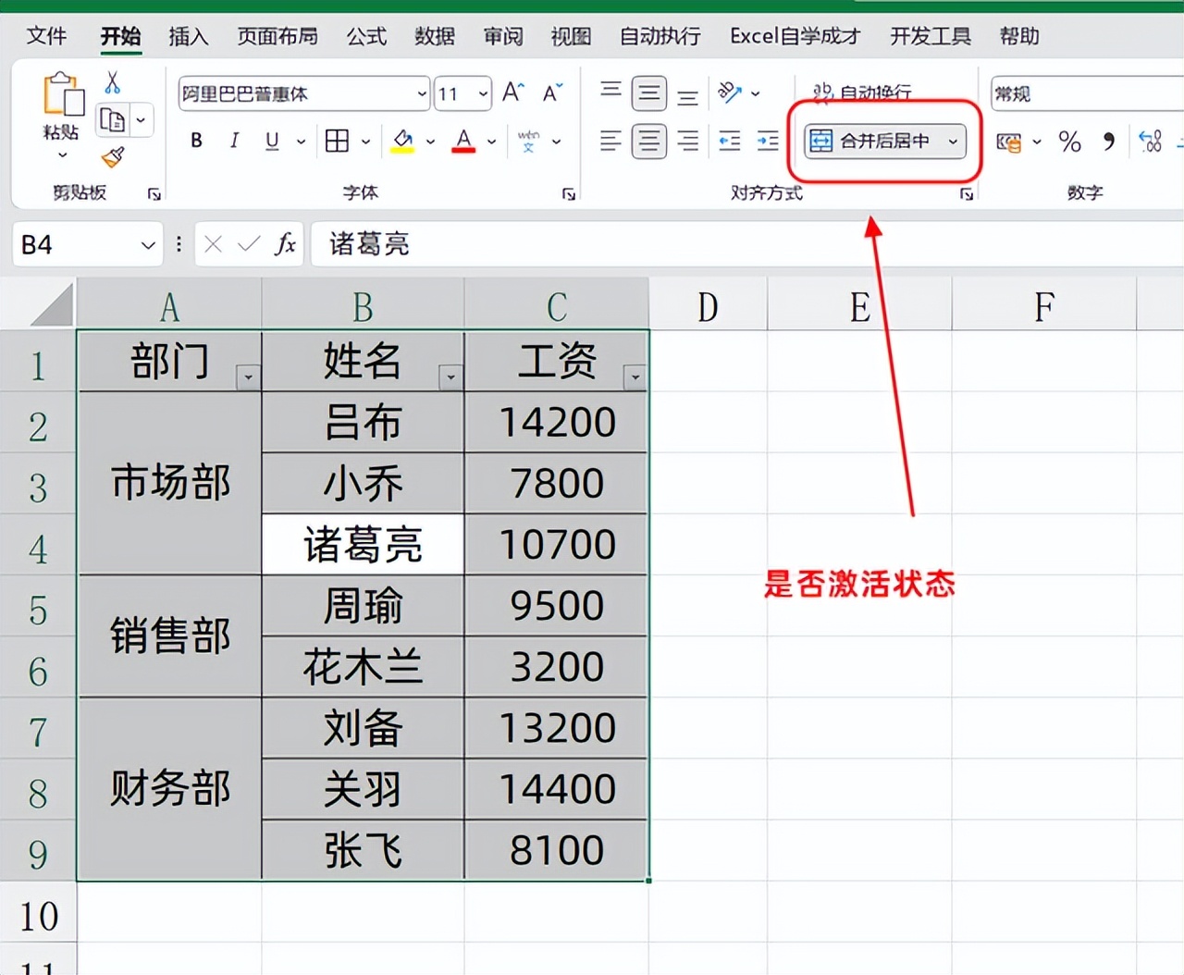Apply percent style with the % icon

[x=1070, y=142]
